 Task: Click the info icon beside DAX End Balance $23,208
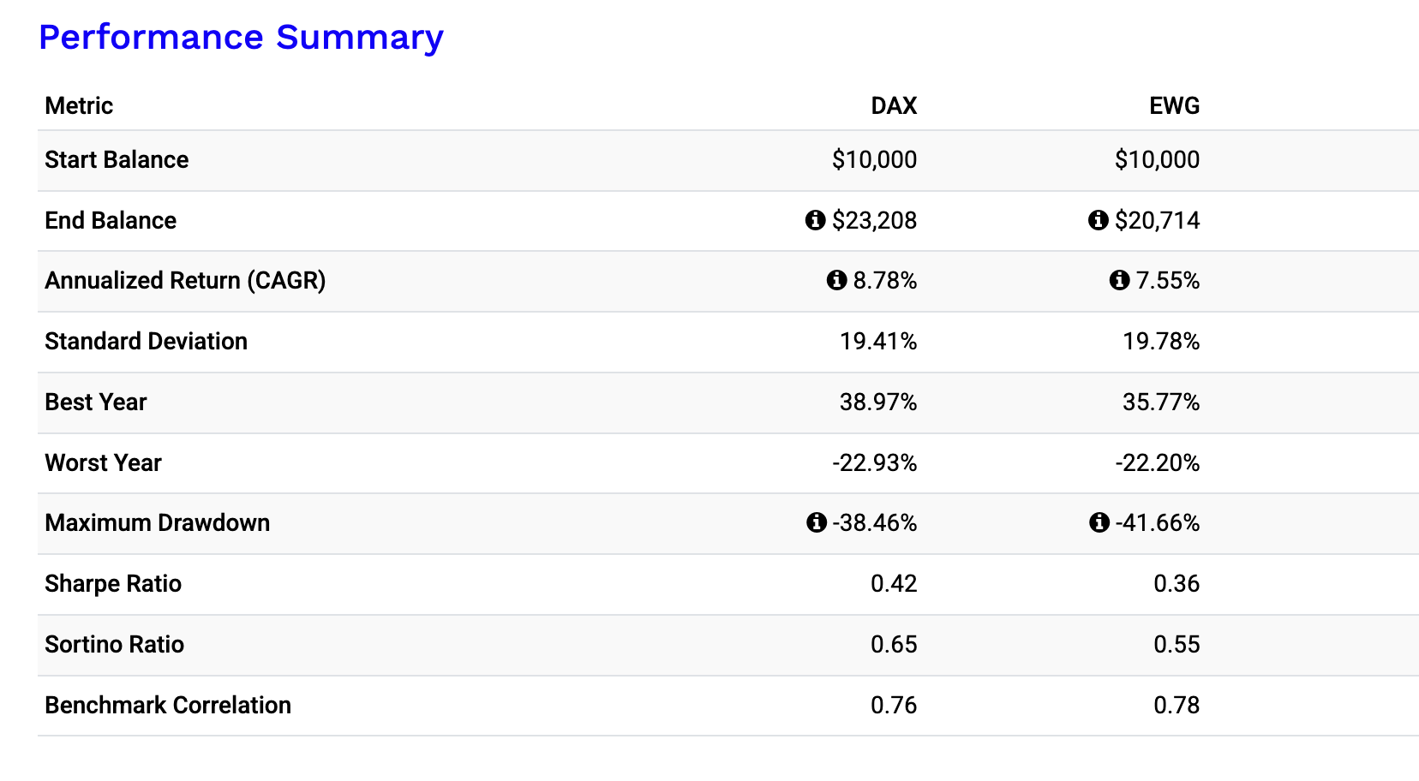815,220
